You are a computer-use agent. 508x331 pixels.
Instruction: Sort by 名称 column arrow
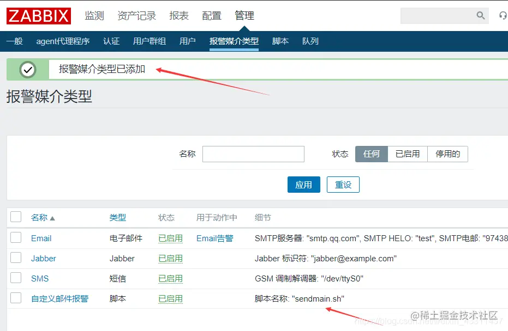[x=52, y=218]
